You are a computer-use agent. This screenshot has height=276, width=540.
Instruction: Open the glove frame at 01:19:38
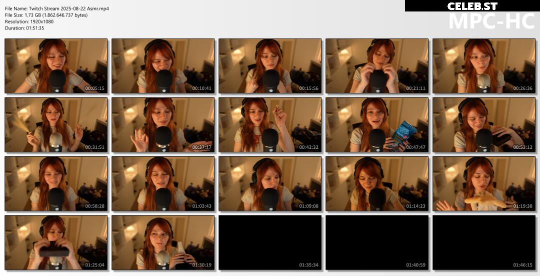pos(484,184)
